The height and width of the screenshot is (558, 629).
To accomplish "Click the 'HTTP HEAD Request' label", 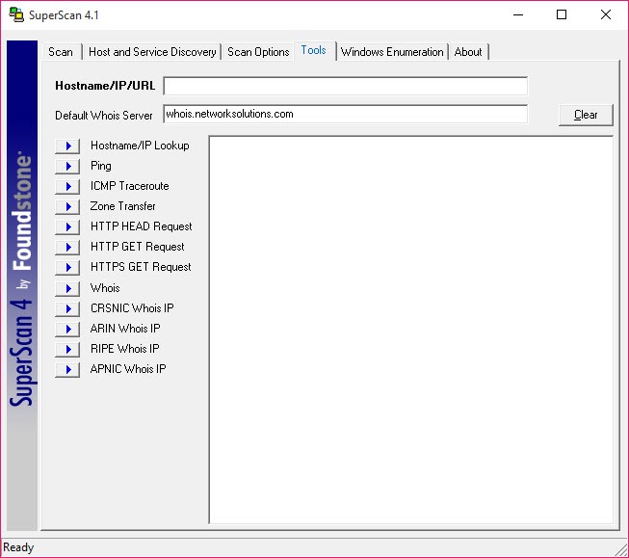I will pos(142,226).
